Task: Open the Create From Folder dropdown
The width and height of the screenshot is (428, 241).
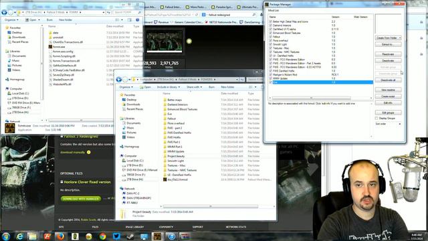Action: click(x=400, y=37)
